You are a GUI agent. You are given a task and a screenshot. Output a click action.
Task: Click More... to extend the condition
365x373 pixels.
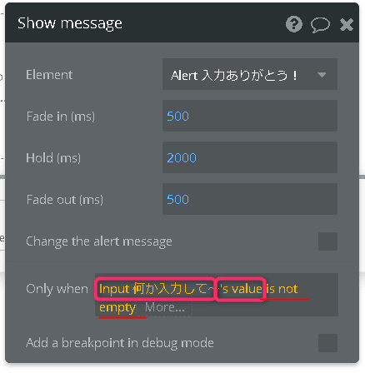pyautogui.click(x=165, y=307)
